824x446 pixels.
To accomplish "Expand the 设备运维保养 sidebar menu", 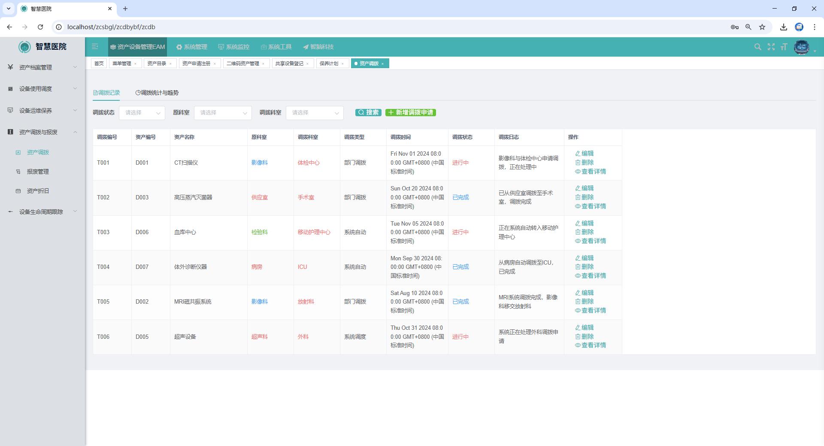I will (42, 111).
